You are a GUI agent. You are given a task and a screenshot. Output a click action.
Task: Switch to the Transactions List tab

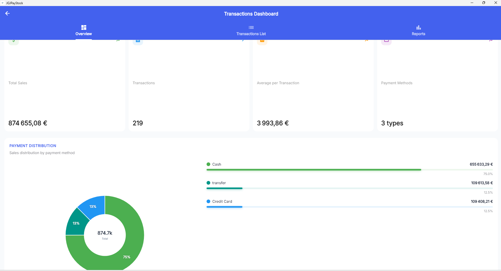pos(251,30)
